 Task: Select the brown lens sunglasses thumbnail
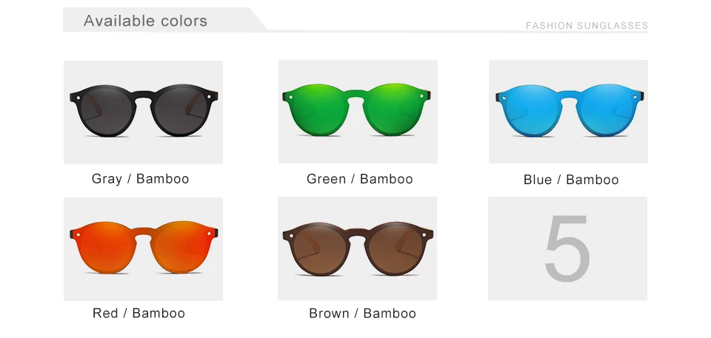[x=357, y=249]
